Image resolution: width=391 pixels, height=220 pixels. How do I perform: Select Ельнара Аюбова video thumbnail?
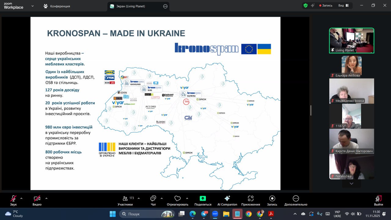(352, 66)
